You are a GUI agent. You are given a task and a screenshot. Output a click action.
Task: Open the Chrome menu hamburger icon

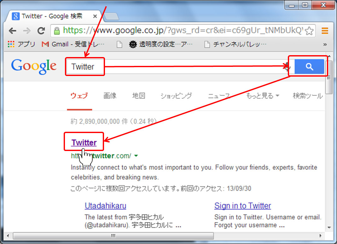coord(325,31)
